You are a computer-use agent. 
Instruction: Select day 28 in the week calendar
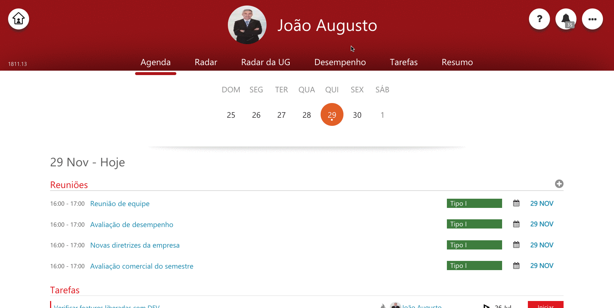point(307,115)
